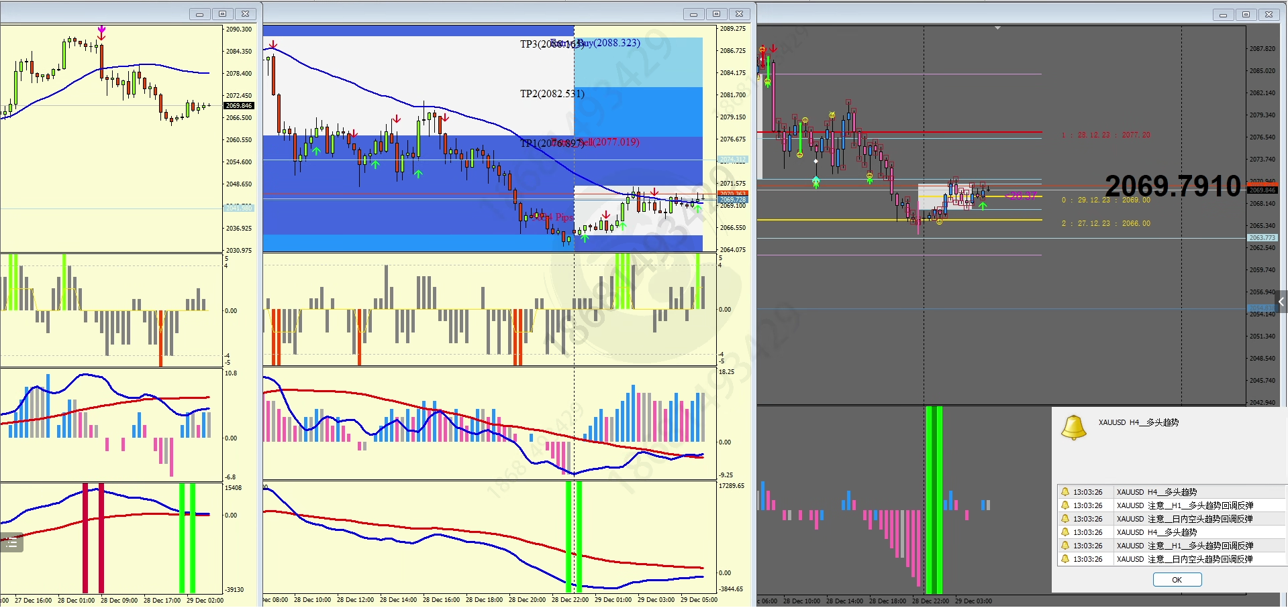This screenshot has width=1288, height=608.
Task: Click the bell icon of the last alert list row
Action: [1065, 559]
